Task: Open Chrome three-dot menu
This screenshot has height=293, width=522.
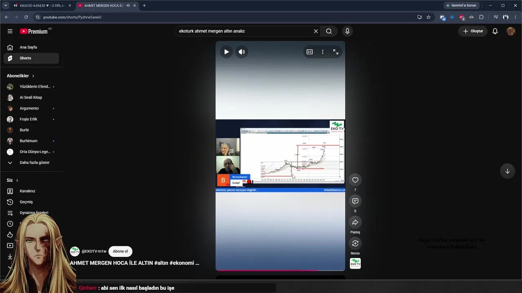Action: tap(515, 17)
